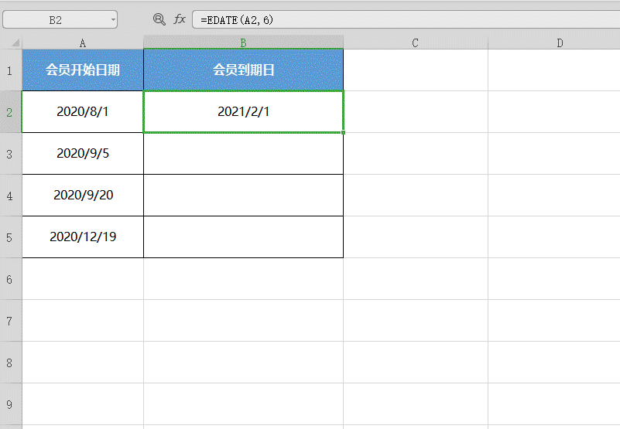
Task: Select cell showing 2021/2/1
Action: coord(243,112)
